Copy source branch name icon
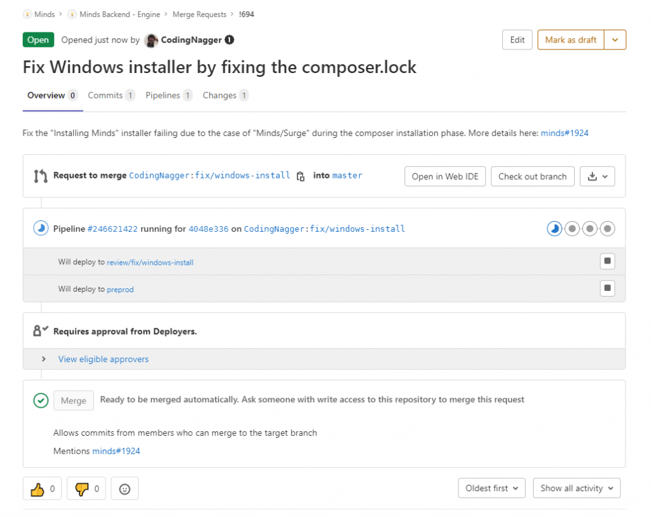 click(x=301, y=176)
